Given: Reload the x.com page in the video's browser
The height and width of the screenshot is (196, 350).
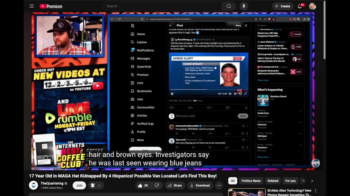Looking at the screenshot, I should pos(119,19).
